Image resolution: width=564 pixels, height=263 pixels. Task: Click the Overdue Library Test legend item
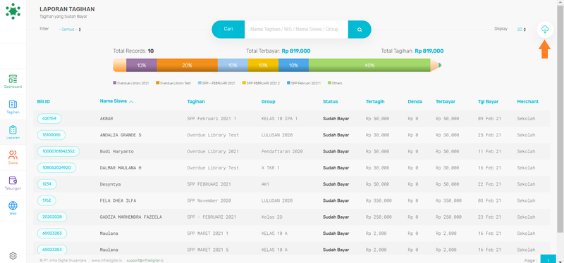173,83
